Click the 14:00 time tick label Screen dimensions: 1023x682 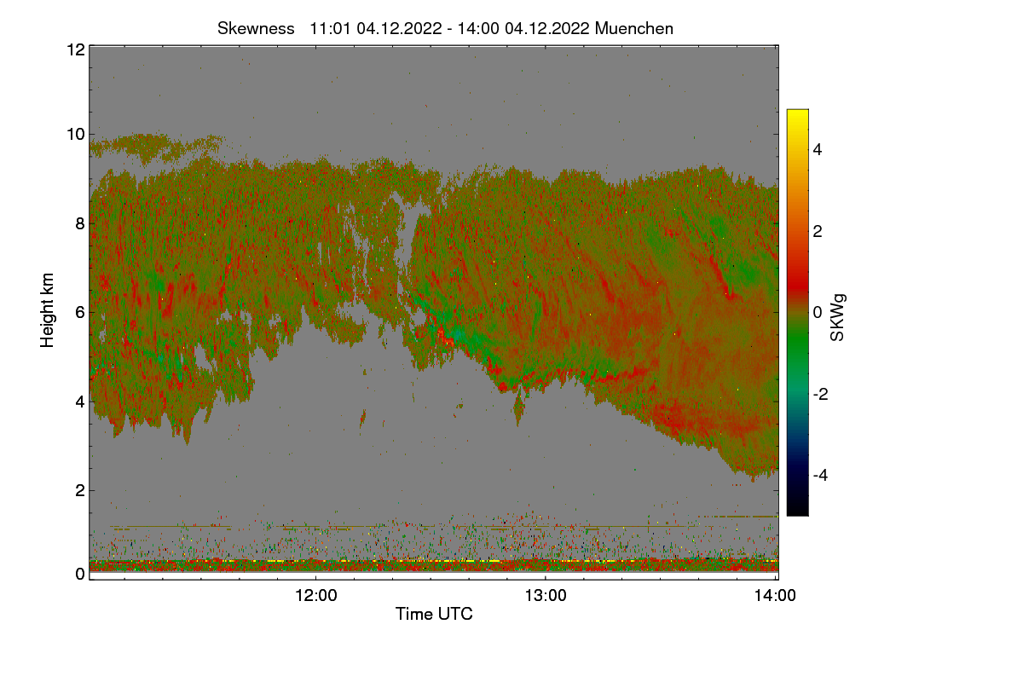pyautogui.click(x=776, y=596)
